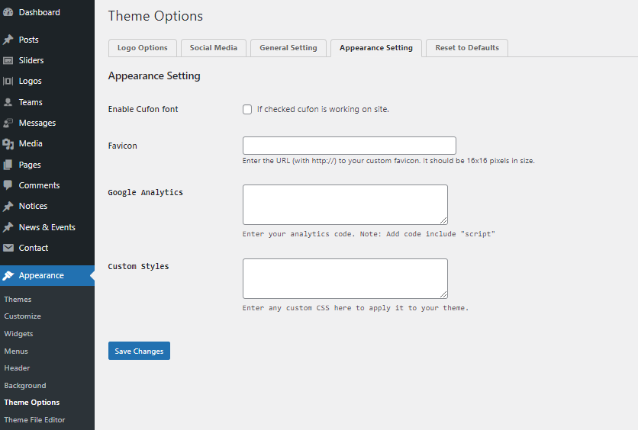This screenshot has width=638, height=430.
Task: Open the Notices menu item
Action: click(33, 206)
